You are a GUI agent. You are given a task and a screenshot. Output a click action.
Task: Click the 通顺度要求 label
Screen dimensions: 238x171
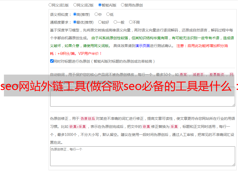(x=60, y=22)
